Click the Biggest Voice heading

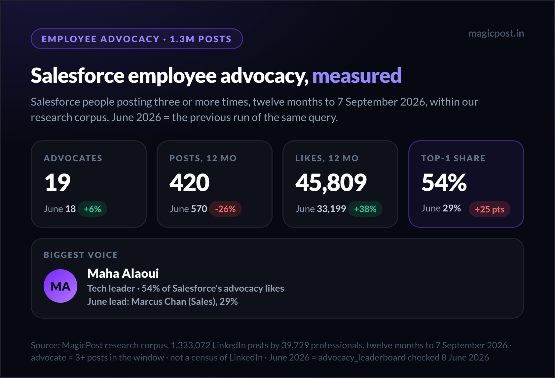click(x=81, y=255)
